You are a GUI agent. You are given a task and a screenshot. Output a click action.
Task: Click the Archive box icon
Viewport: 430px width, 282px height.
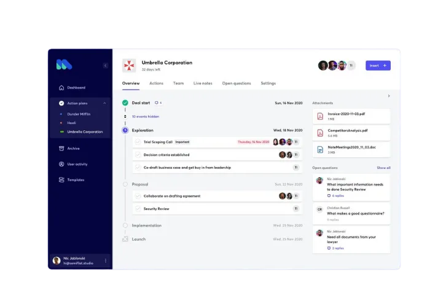point(61,148)
